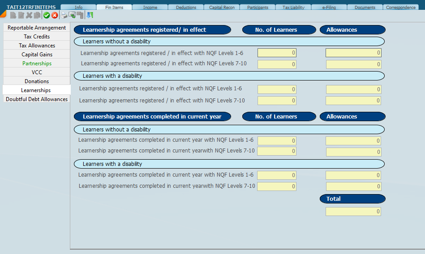
Task: Click the printer icon in toolbar
Action: click(64, 15)
